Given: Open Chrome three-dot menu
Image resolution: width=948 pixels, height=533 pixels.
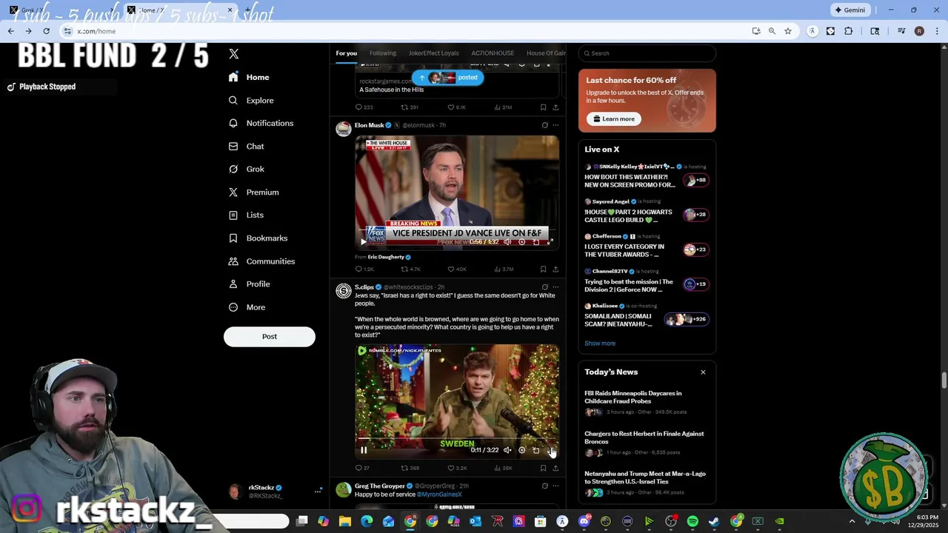Looking at the screenshot, I should 936,31.
